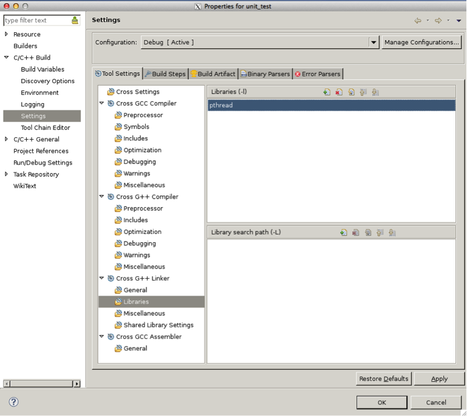The height and width of the screenshot is (416, 467).
Task: Click the Cross Settings tool icon
Action: 111,92
